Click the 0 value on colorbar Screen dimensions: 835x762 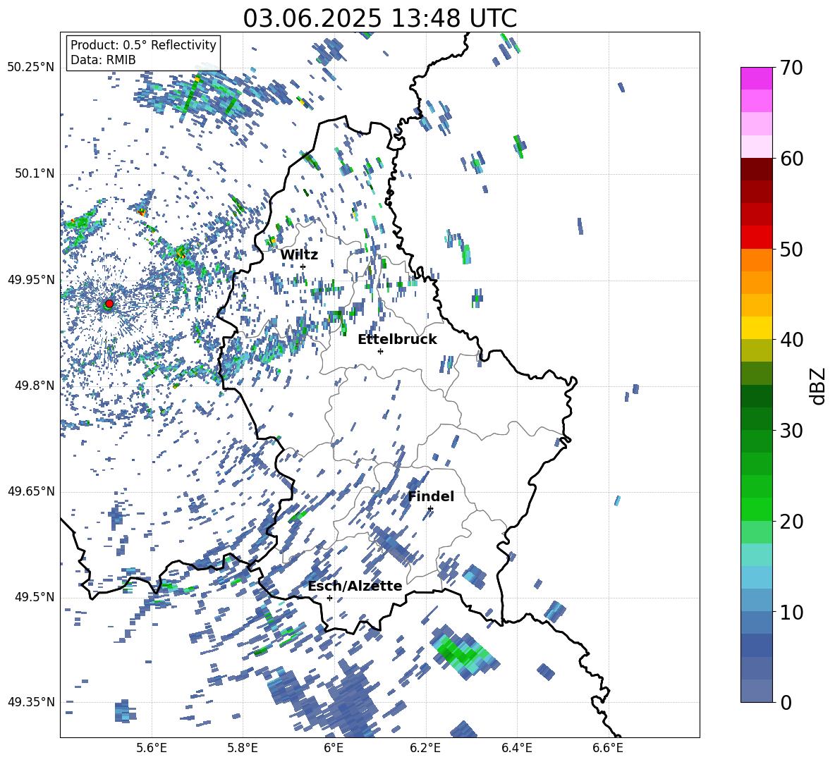point(786,703)
